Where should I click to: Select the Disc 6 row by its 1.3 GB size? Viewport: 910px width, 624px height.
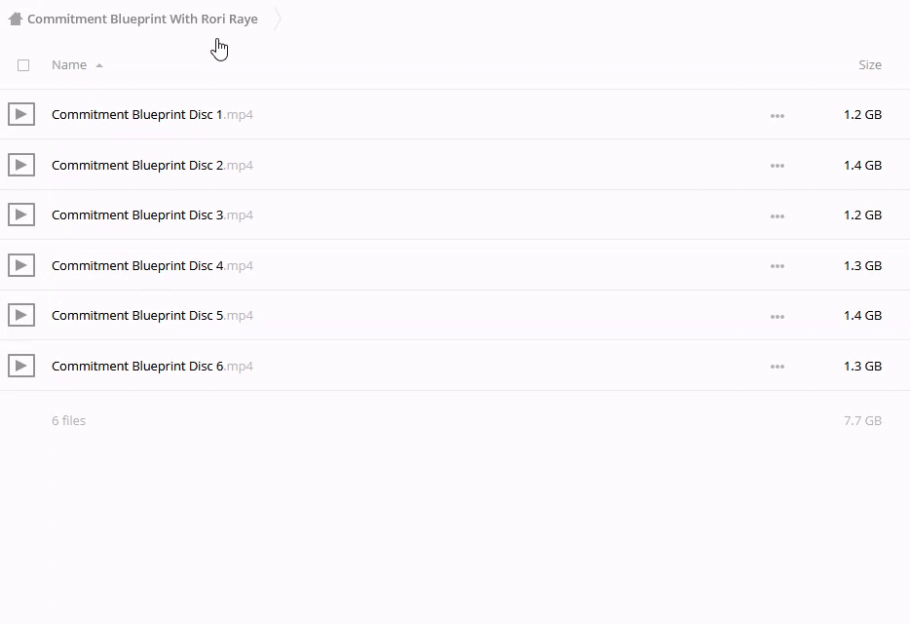[x=862, y=366]
